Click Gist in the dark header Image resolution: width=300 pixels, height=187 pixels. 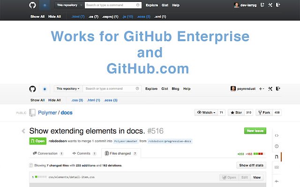click(x=165, y=5)
